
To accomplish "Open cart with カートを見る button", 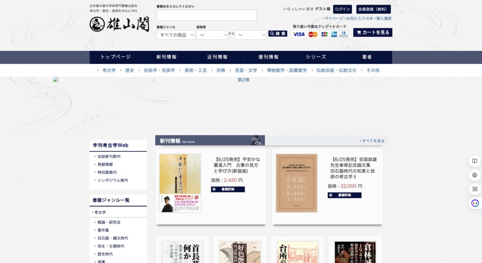I will click(373, 32).
